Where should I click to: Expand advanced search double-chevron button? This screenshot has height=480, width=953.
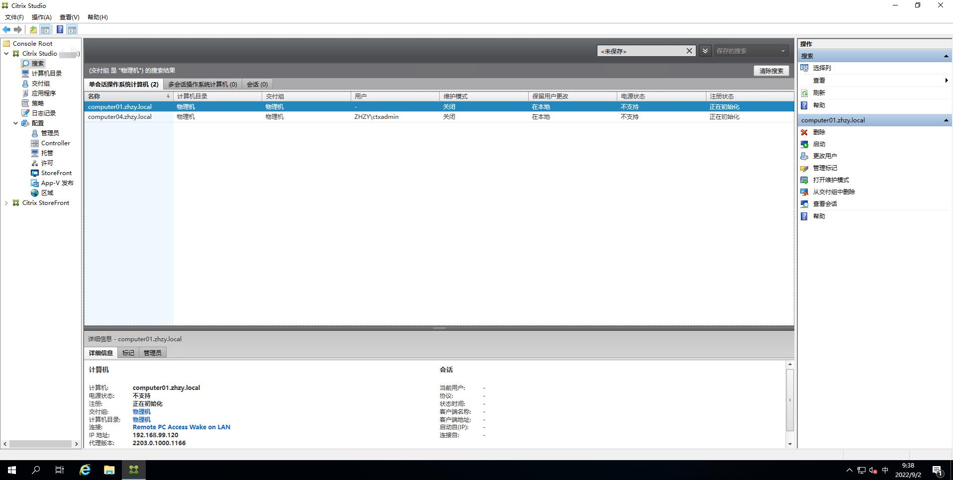click(x=705, y=51)
